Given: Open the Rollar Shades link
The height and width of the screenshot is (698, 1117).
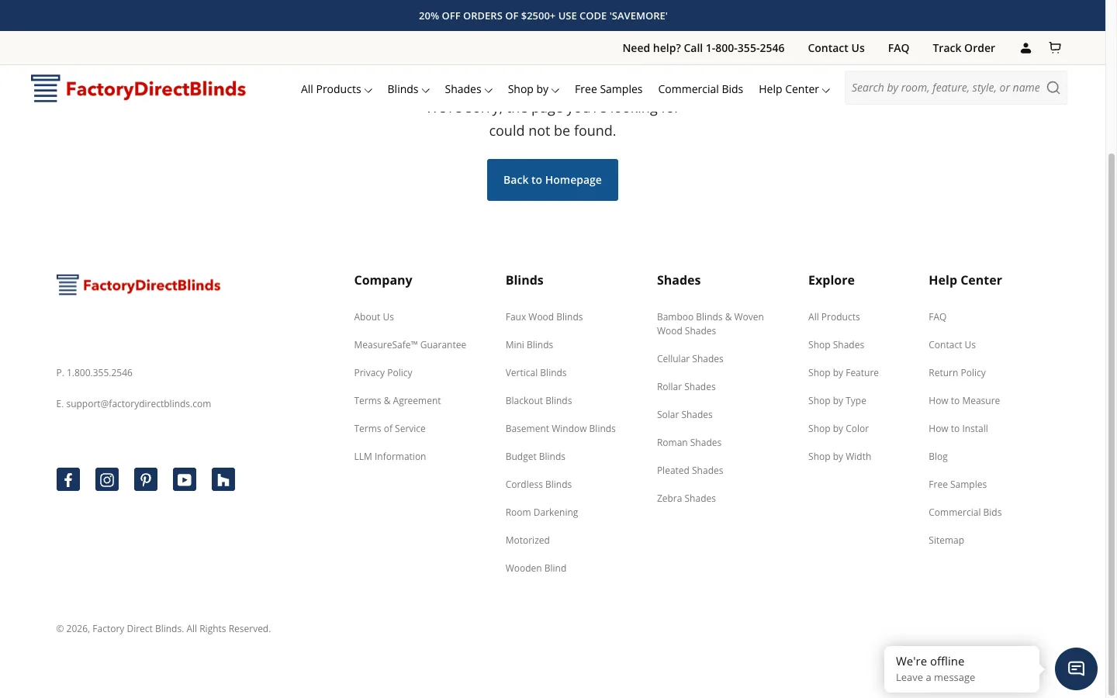Looking at the screenshot, I should [x=686, y=387].
